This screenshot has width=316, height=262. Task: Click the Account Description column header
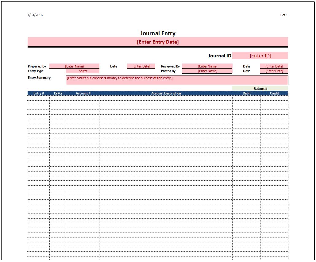coord(166,93)
